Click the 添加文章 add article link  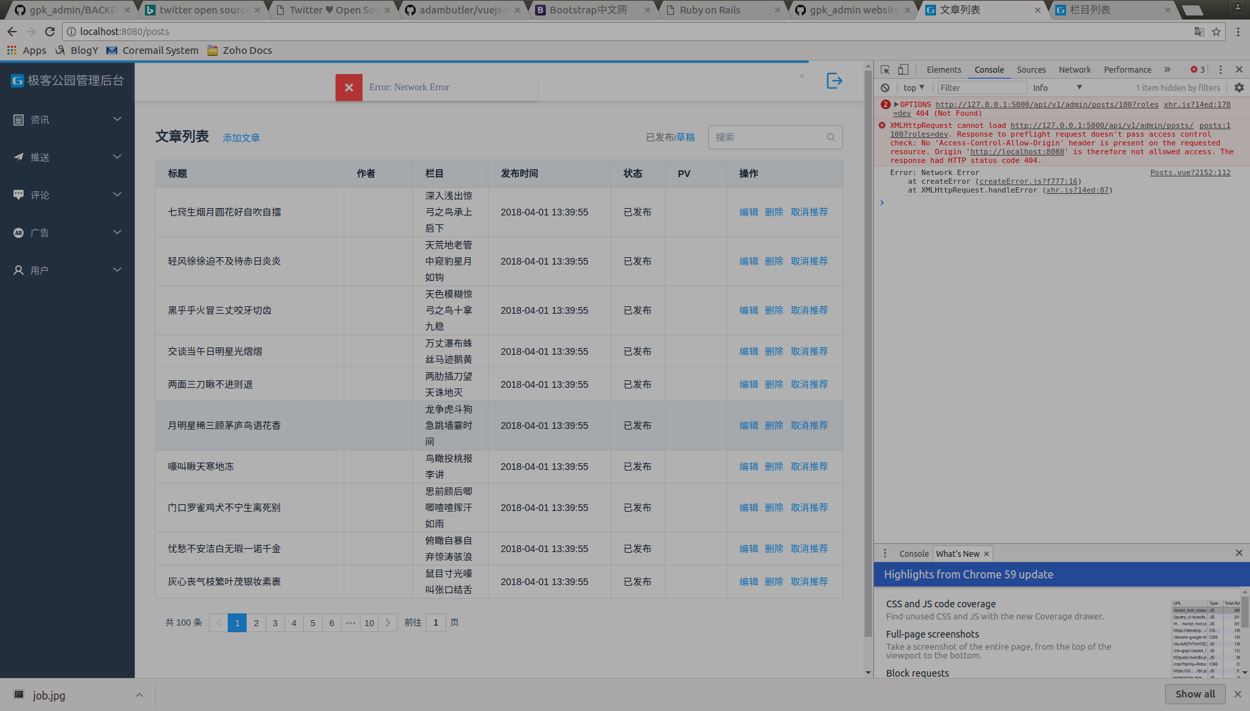pos(241,137)
